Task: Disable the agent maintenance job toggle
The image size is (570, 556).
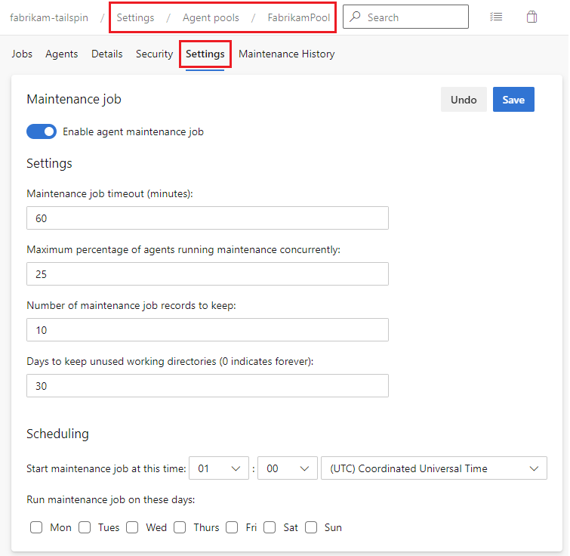Action: tap(42, 131)
